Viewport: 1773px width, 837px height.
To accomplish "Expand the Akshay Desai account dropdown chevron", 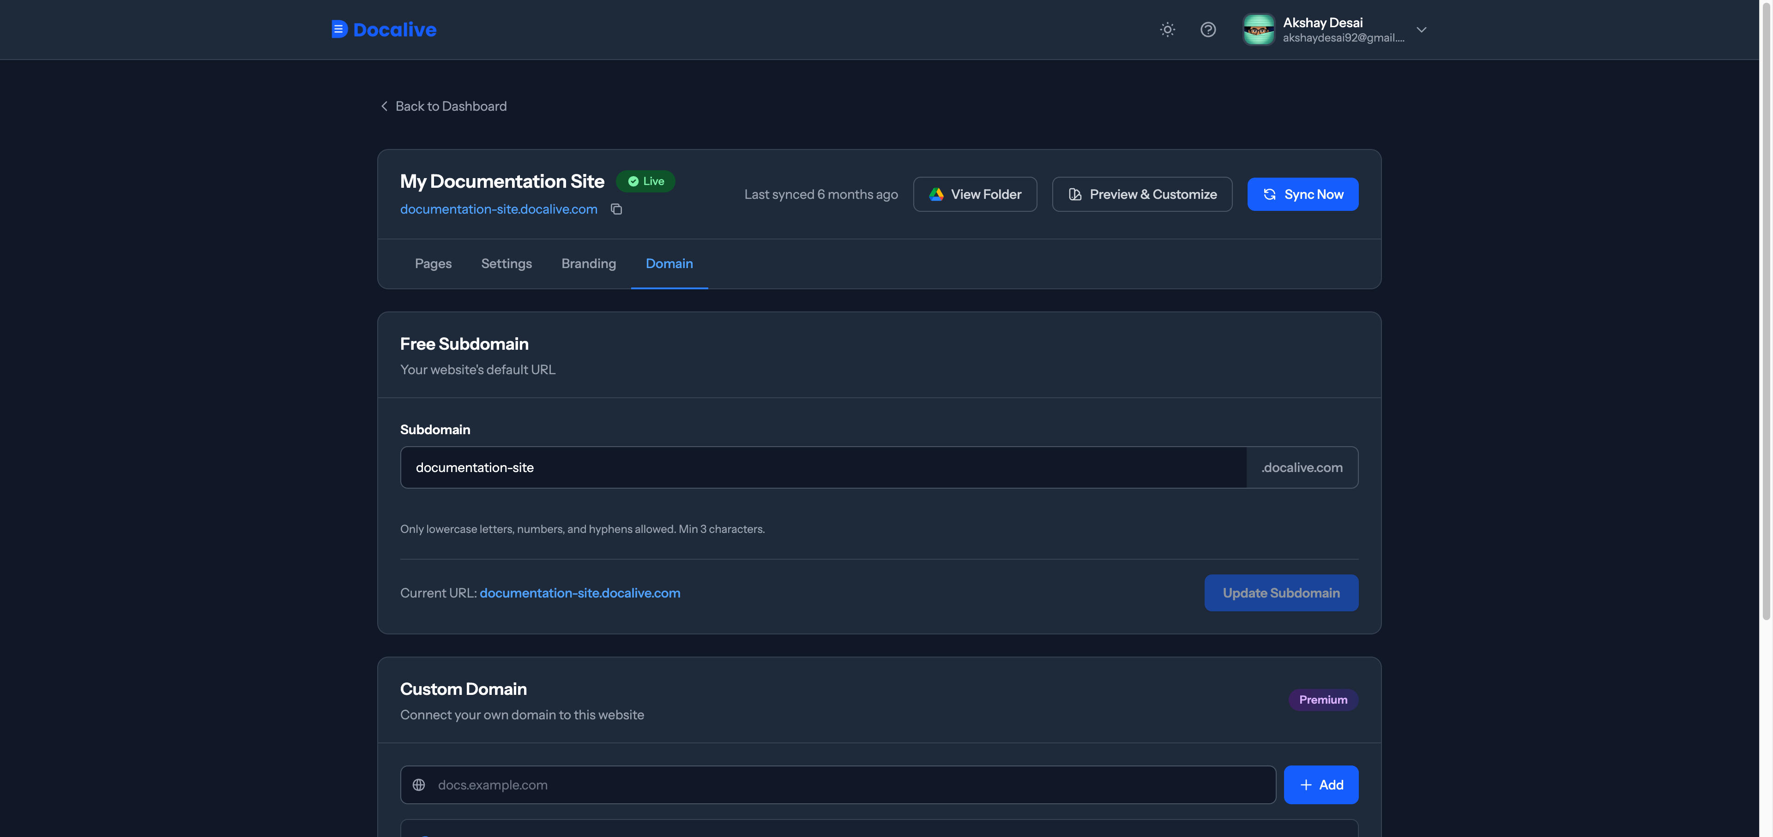I will 1421,30.
